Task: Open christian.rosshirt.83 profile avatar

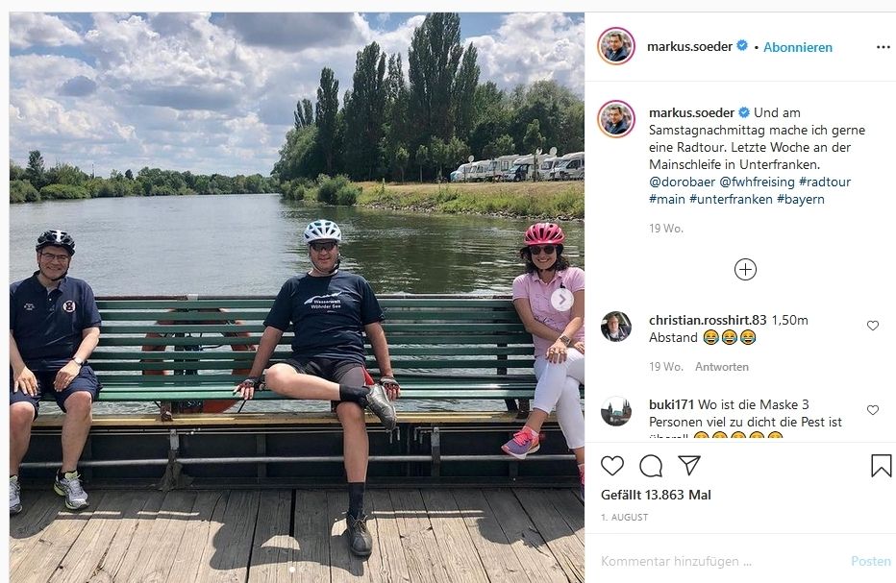Action: point(616,327)
